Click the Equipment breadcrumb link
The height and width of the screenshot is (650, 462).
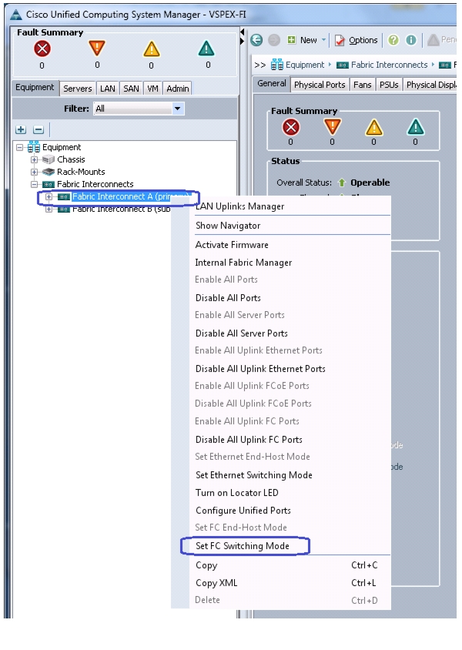[305, 65]
